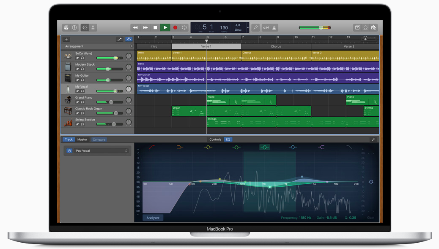Open the Loop Browser icon
This screenshot has height=249, width=439.
pyautogui.click(x=365, y=27)
